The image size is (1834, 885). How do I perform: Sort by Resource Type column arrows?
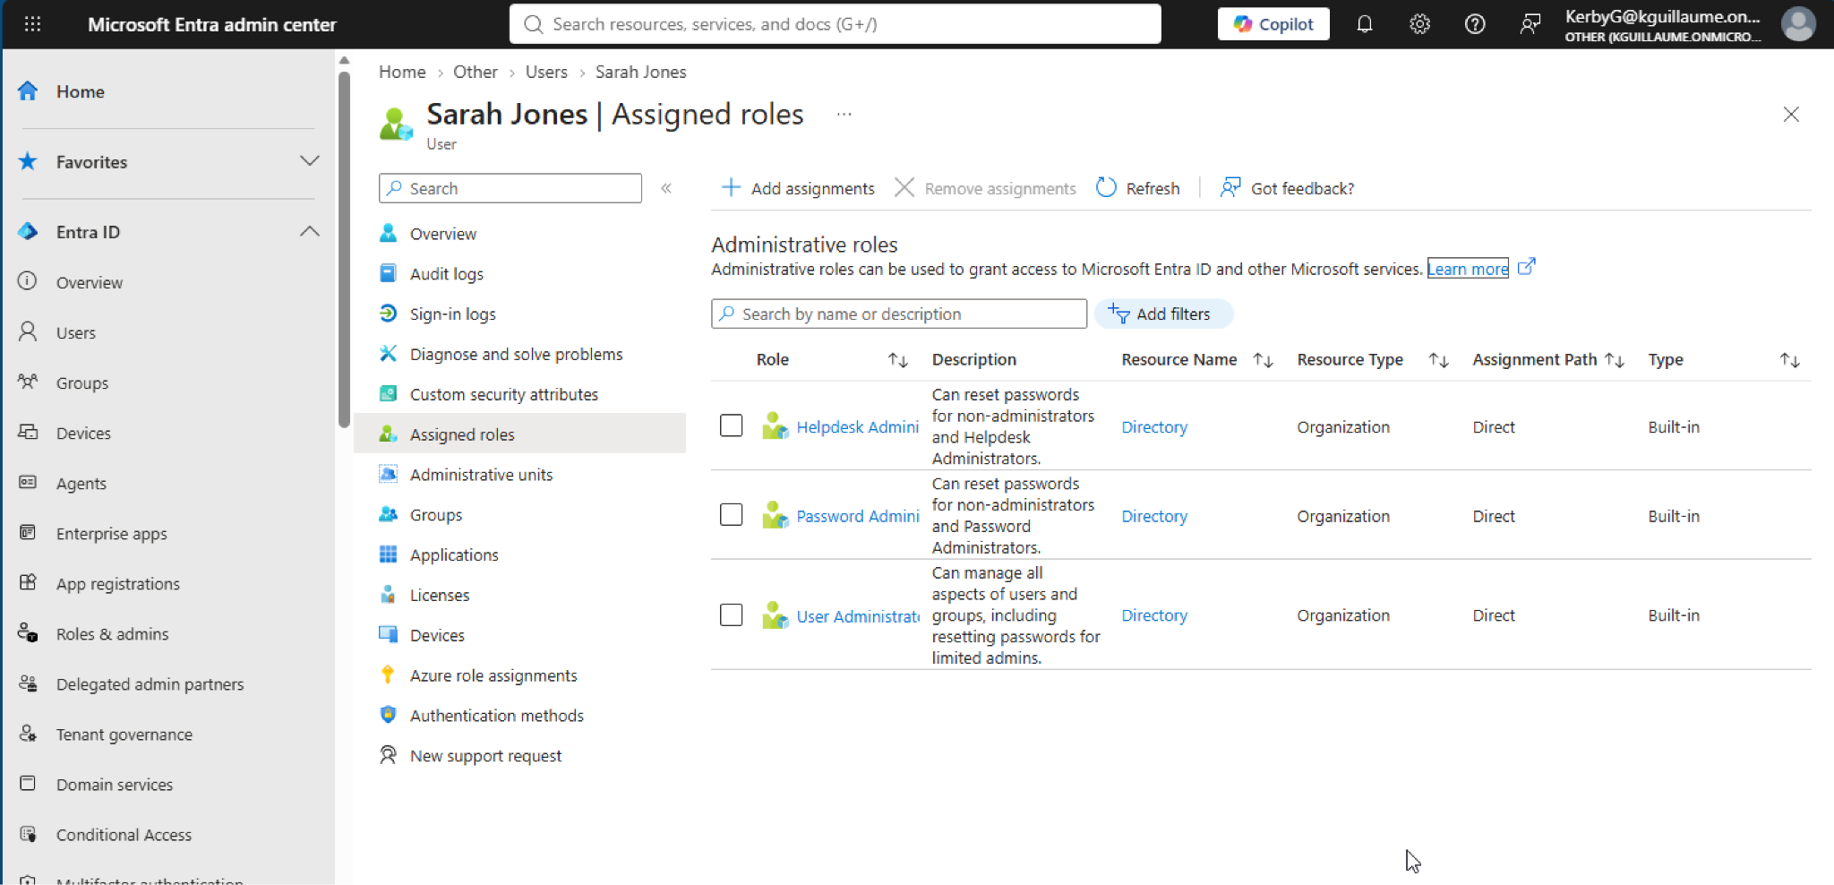pos(1438,360)
